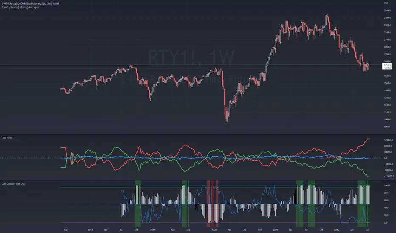This screenshot has width=396, height=233.
Task: Click the May label on time axis
Action: [x=173, y=230]
